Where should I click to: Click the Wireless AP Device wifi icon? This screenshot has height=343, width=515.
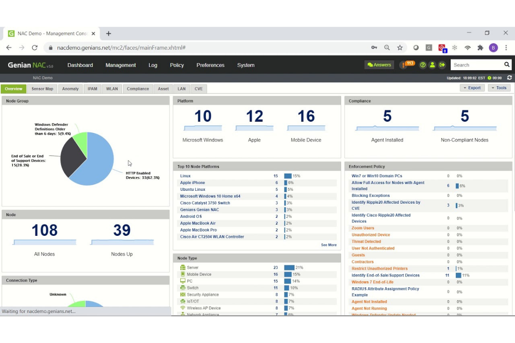[182, 308]
